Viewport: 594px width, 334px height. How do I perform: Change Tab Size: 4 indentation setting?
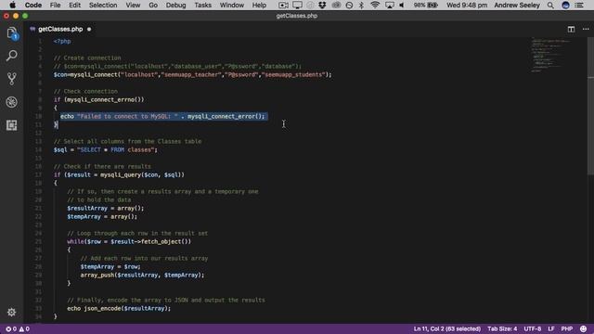[502, 329]
